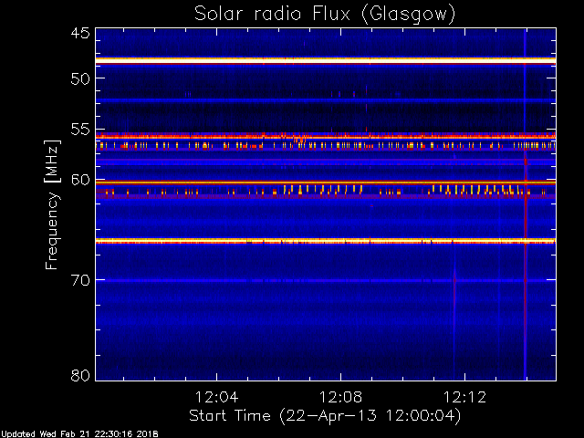Select the 12:04 time tick label
Image resolution: width=584 pixels, height=438 pixels.
[x=216, y=398]
